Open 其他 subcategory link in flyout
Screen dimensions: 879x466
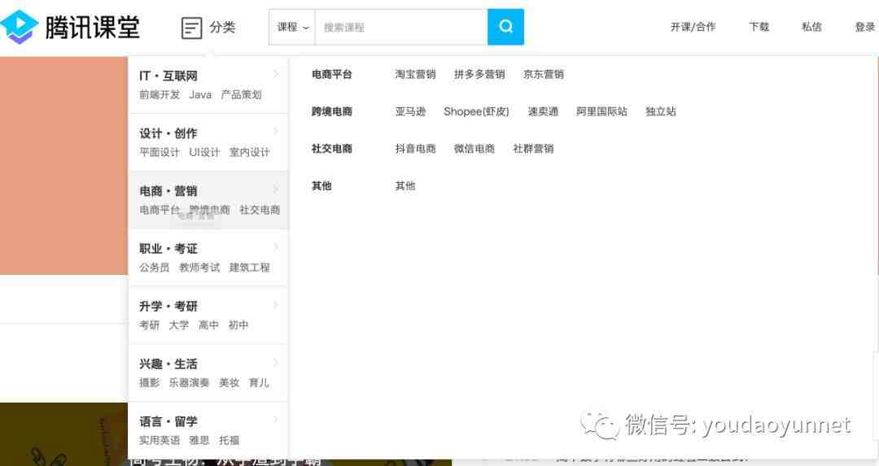click(405, 186)
